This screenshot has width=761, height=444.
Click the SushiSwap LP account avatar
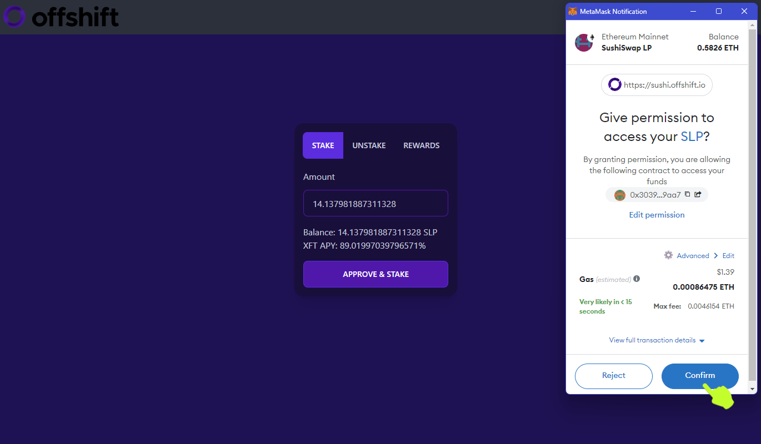(584, 43)
